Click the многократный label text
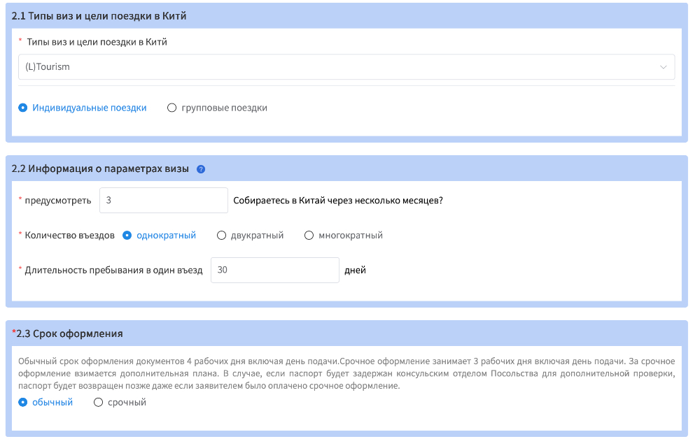The width and height of the screenshot is (700, 446). click(x=350, y=236)
